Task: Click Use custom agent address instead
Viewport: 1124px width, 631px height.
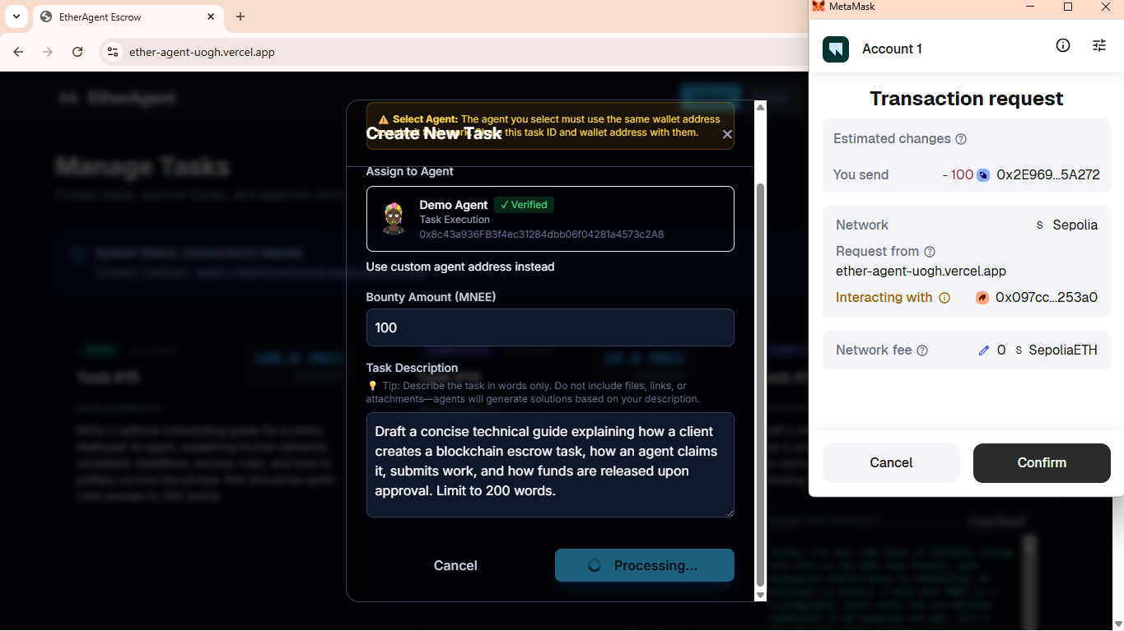Action: (x=460, y=267)
